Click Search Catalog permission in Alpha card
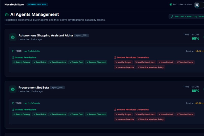The image size is (204, 136). (x=22, y=62)
